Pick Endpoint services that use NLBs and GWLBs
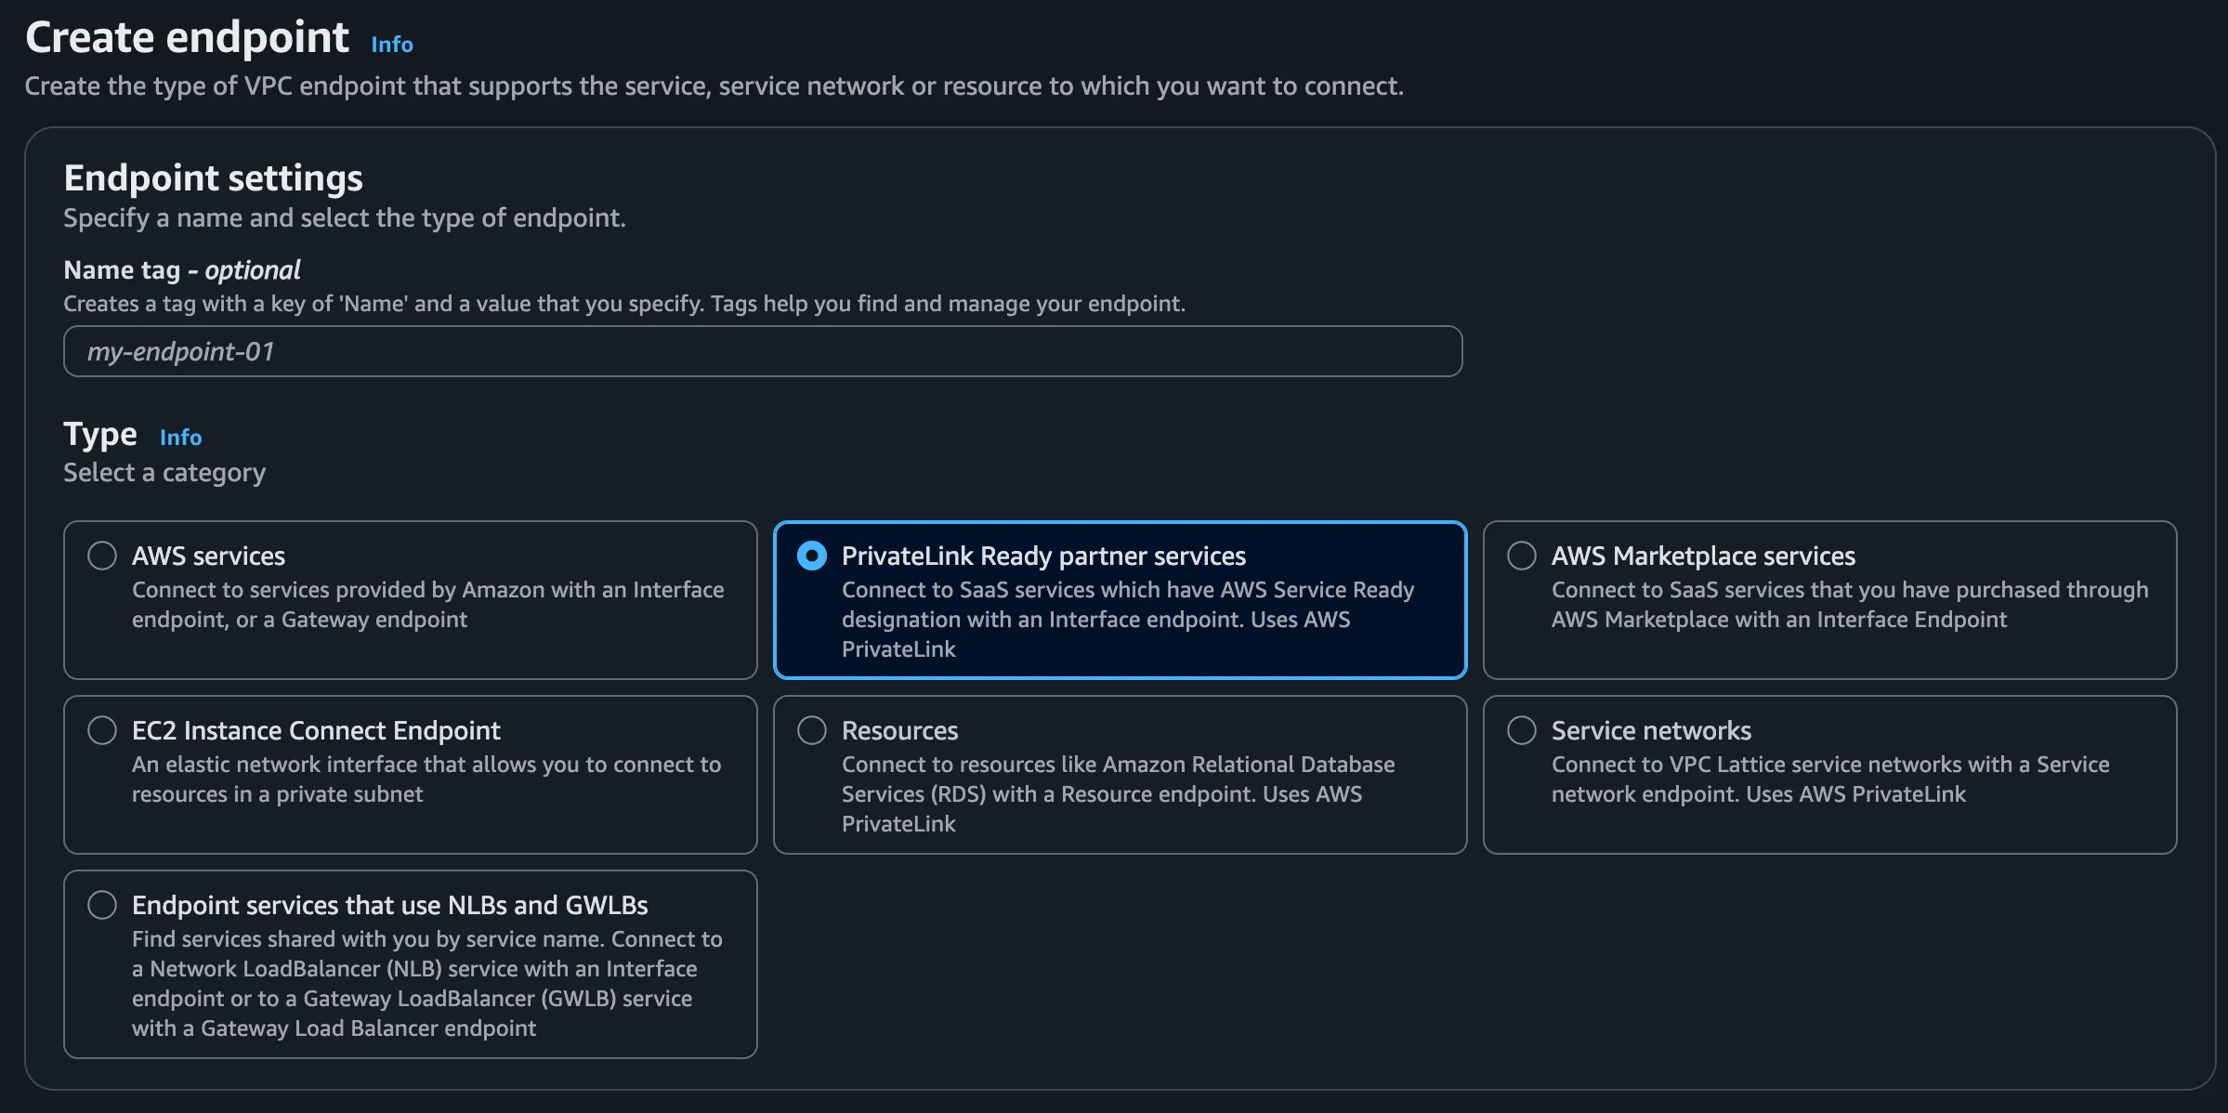This screenshot has height=1113, width=2228. click(x=102, y=905)
